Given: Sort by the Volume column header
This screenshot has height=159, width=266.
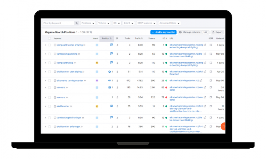Looking at the screenshot, I should coord(152,38).
